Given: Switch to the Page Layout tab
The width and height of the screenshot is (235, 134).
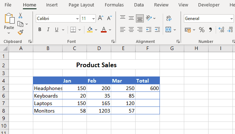Looking at the screenshot, I should (x=81, y=5).
